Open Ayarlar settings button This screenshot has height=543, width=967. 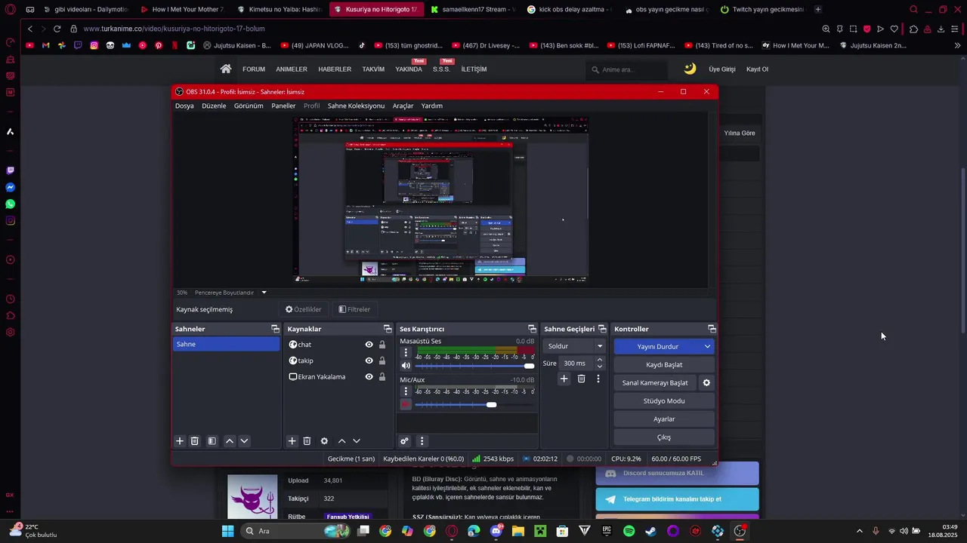point(664,419)
